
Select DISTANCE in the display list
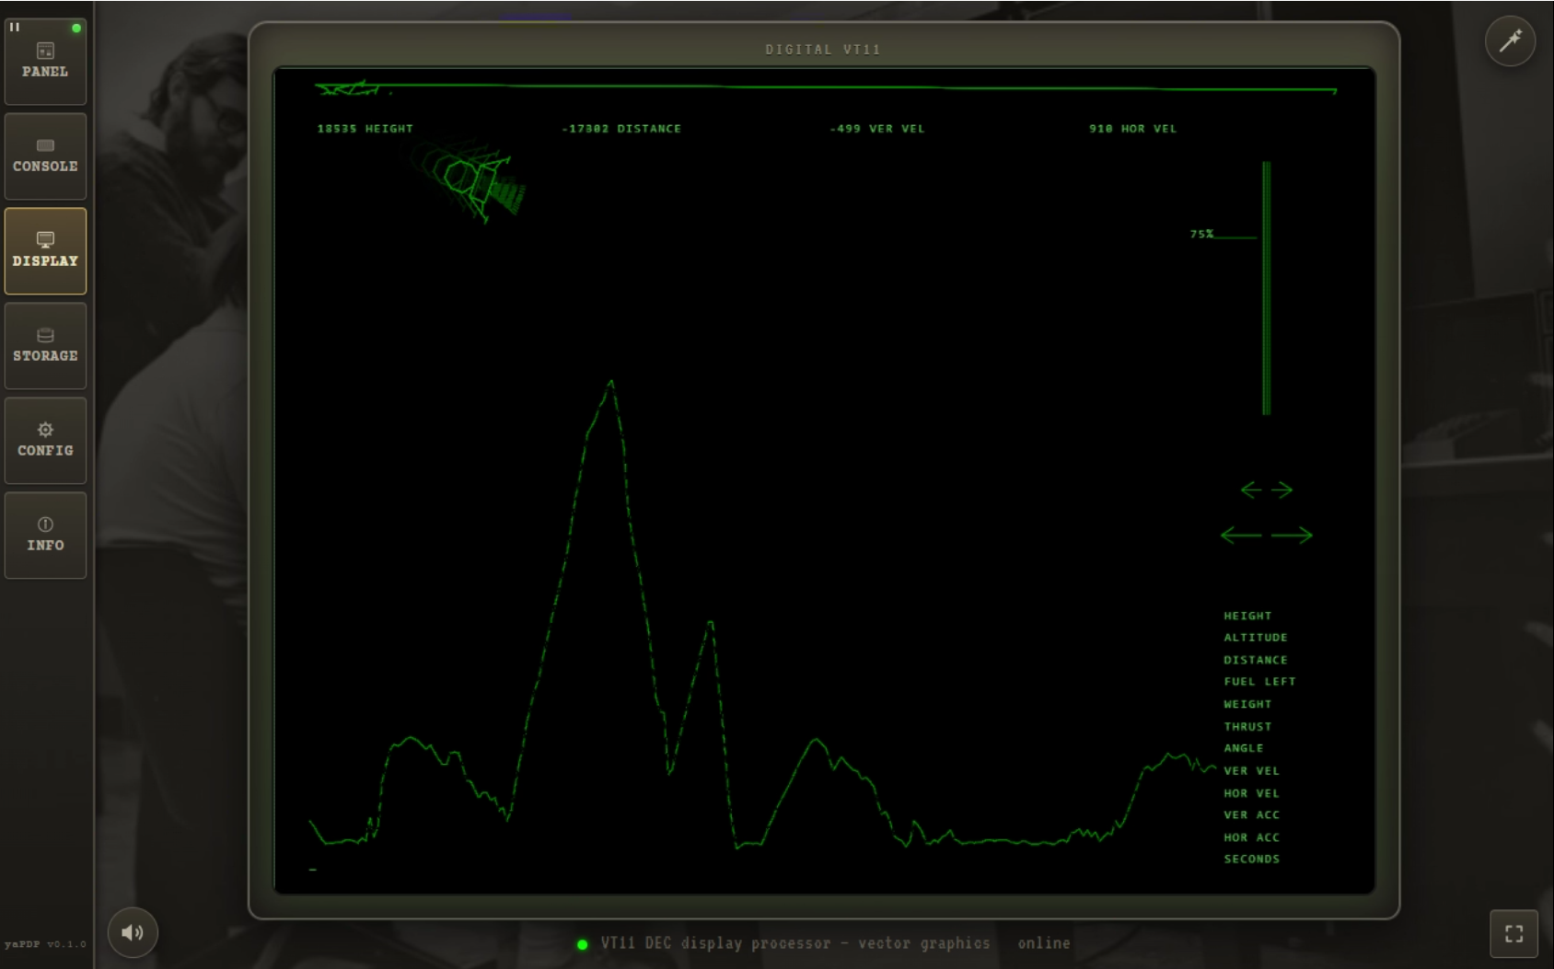[1256, 660]
